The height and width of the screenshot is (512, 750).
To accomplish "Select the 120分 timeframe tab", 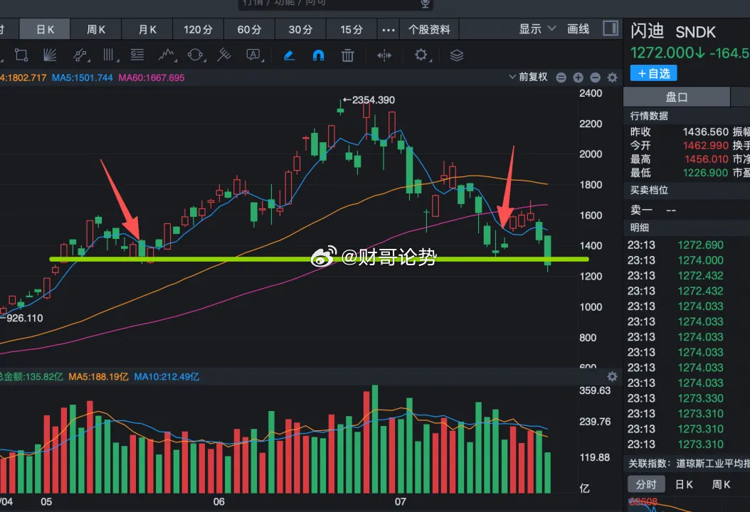I will coord(198,29).
